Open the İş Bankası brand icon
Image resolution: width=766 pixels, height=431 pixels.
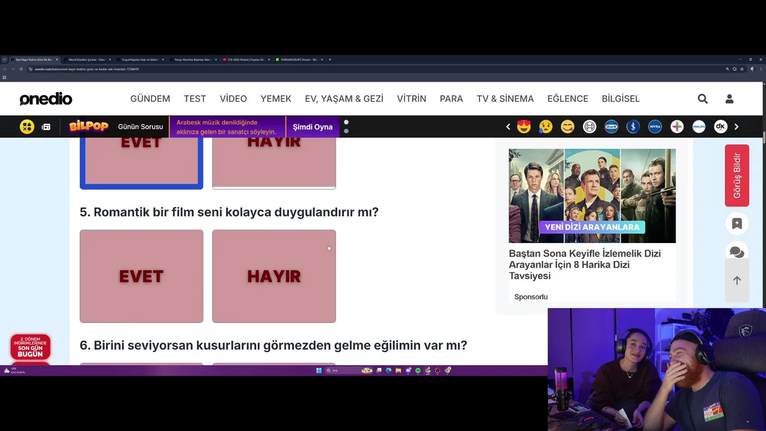point(633,126)
